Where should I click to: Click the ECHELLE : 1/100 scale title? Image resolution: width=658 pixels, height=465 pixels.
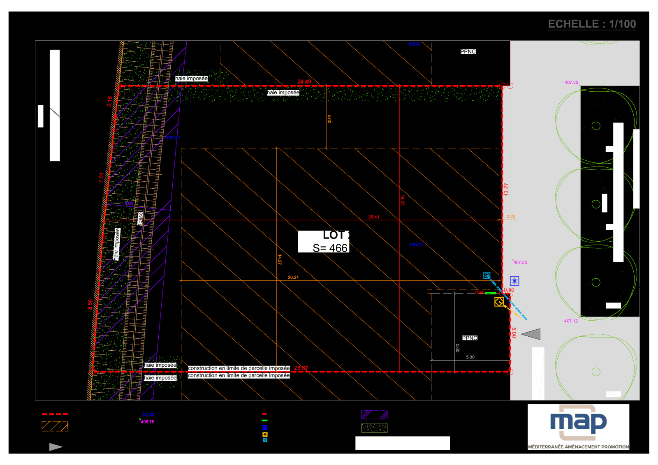[x=592, y=24]
